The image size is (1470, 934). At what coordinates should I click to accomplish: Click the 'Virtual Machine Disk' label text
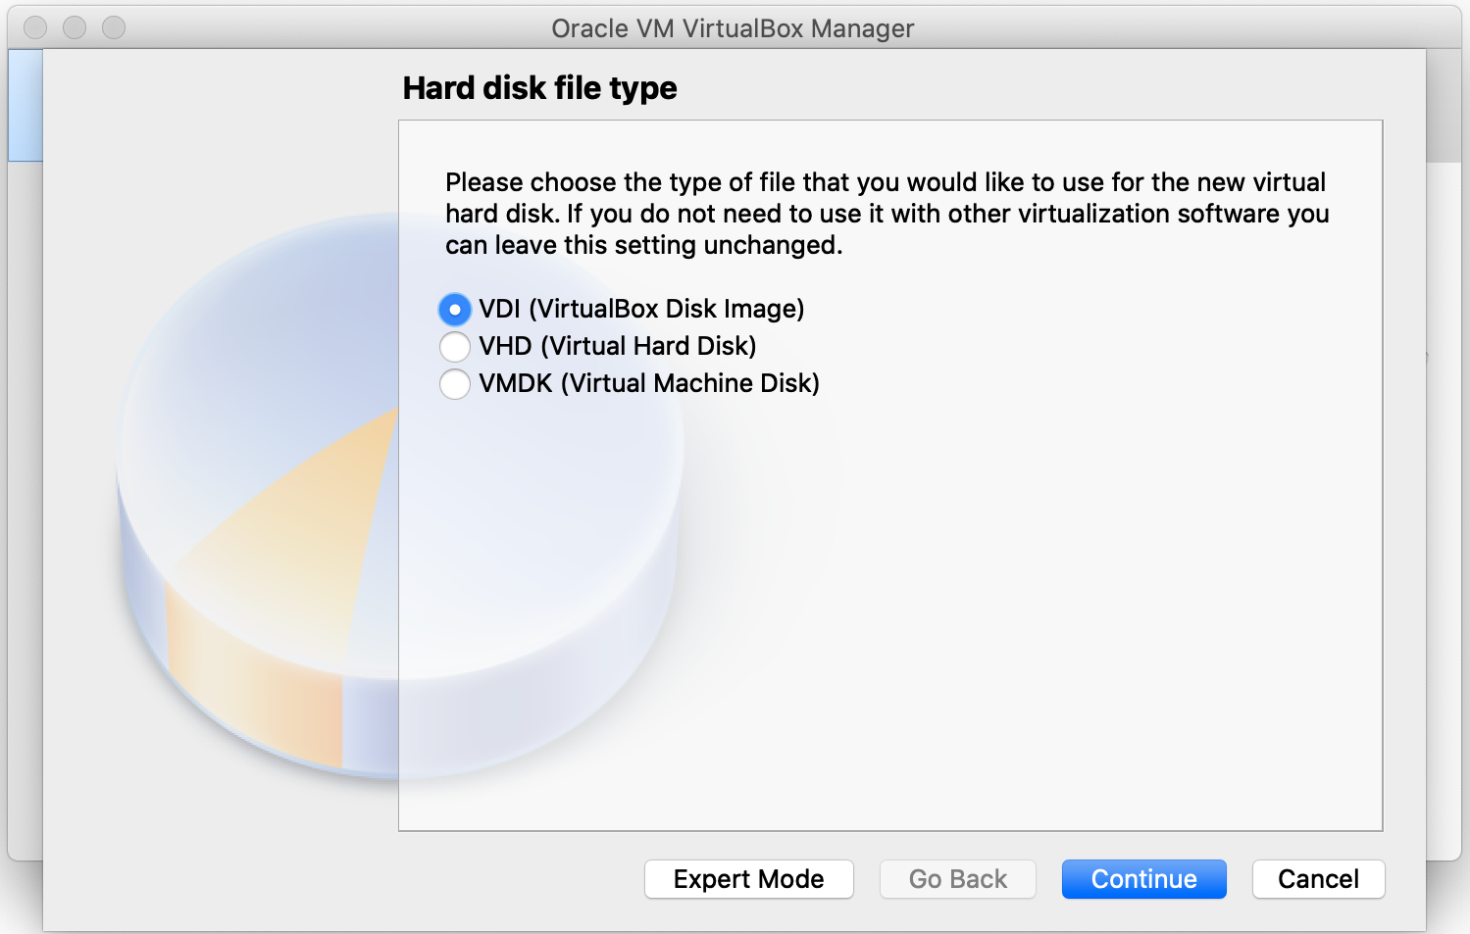[x=689, y=384]
